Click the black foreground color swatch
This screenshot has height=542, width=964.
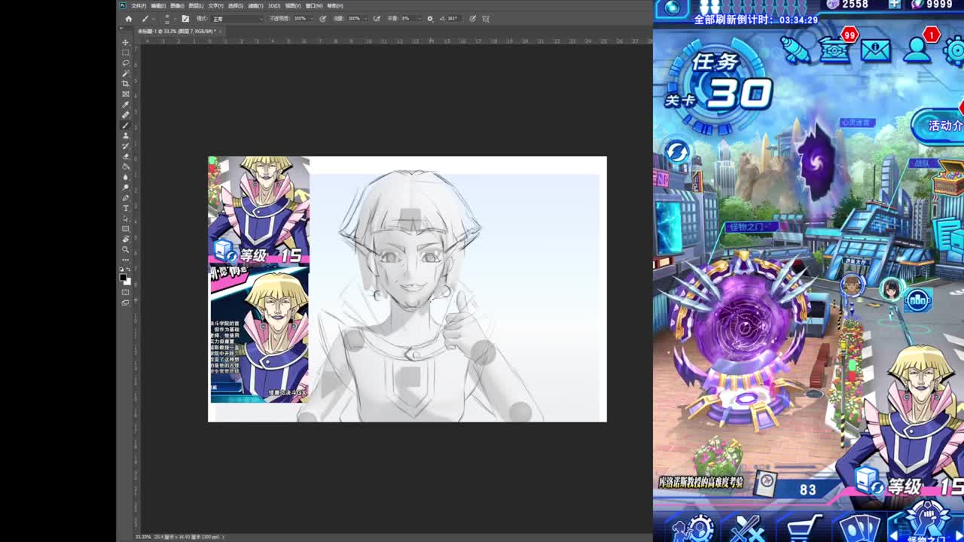point(124,277)
